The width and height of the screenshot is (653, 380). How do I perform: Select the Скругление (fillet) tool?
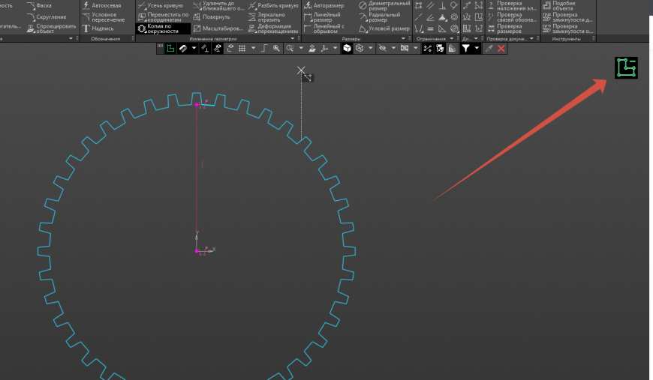[47, 17]
